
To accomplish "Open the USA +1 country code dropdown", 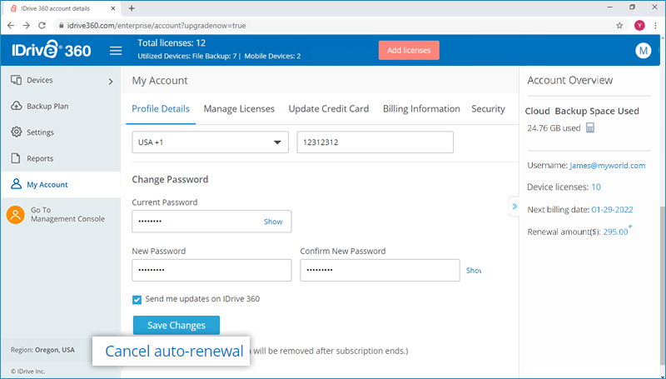I will pyautogui.click(x=211, y=142).
